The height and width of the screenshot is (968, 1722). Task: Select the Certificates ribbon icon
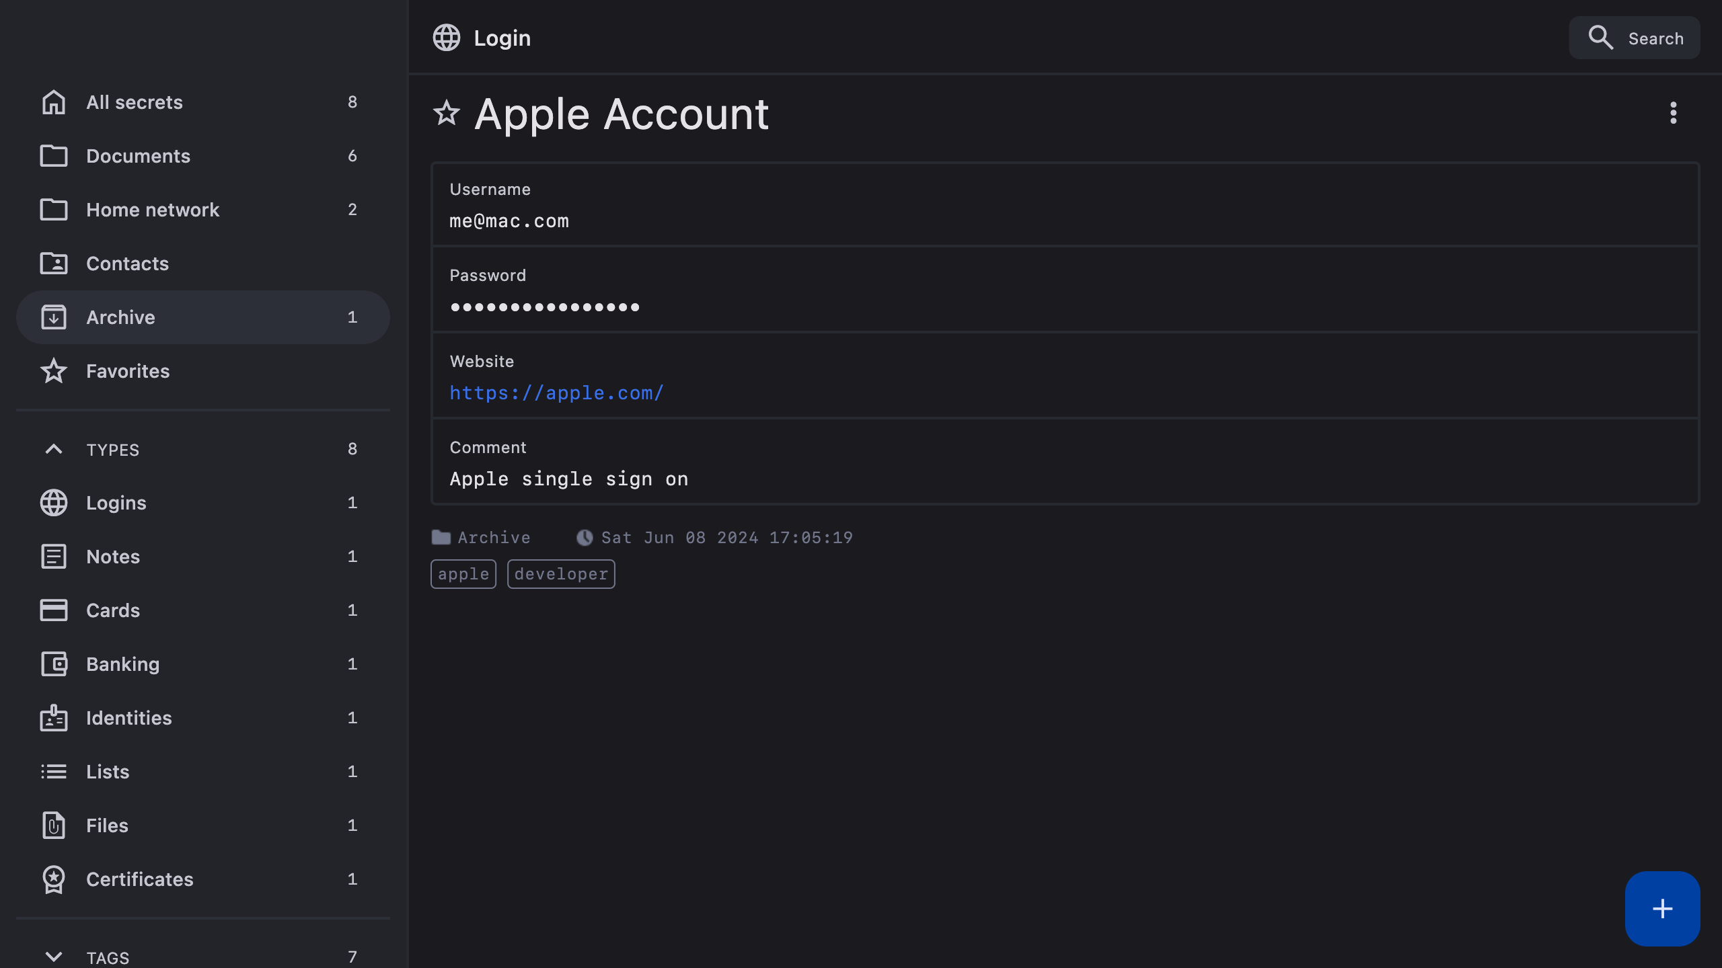coord(54,879)
